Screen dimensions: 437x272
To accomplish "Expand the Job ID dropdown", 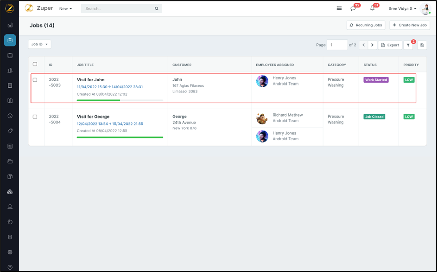I will point(39,44).
